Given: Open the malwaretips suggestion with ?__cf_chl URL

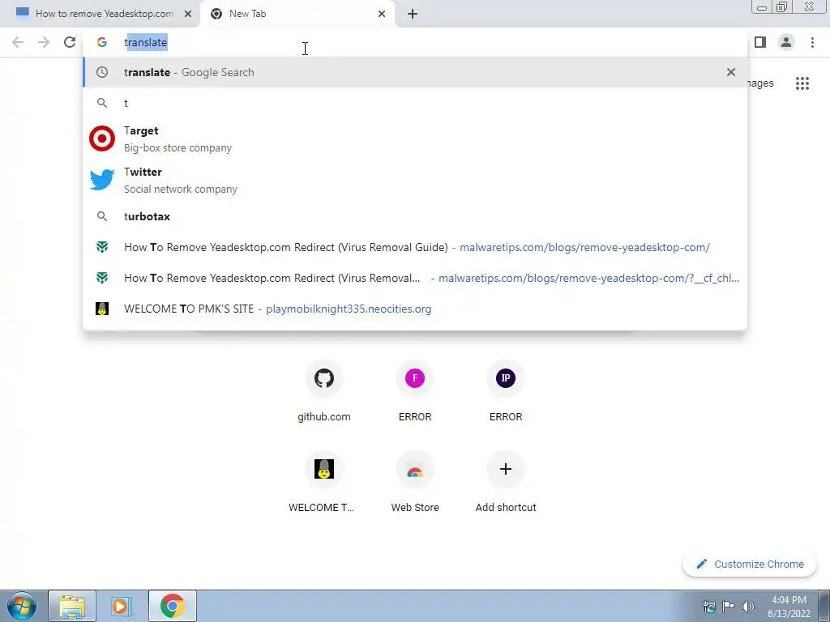Looking at the screenshot, I should point(415,278).
